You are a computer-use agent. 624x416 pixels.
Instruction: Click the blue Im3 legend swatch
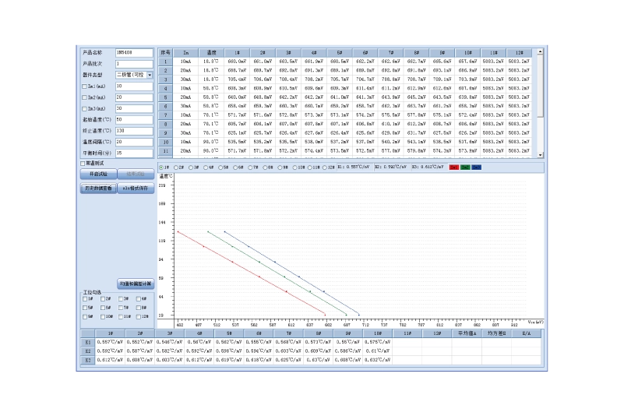point(476,167)
